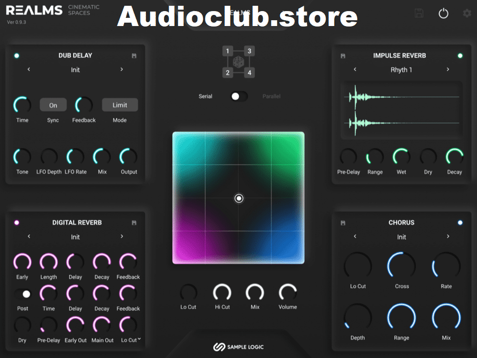
Task: Toggle the Post switch in Digital Reverb
Action: point(23,294)
